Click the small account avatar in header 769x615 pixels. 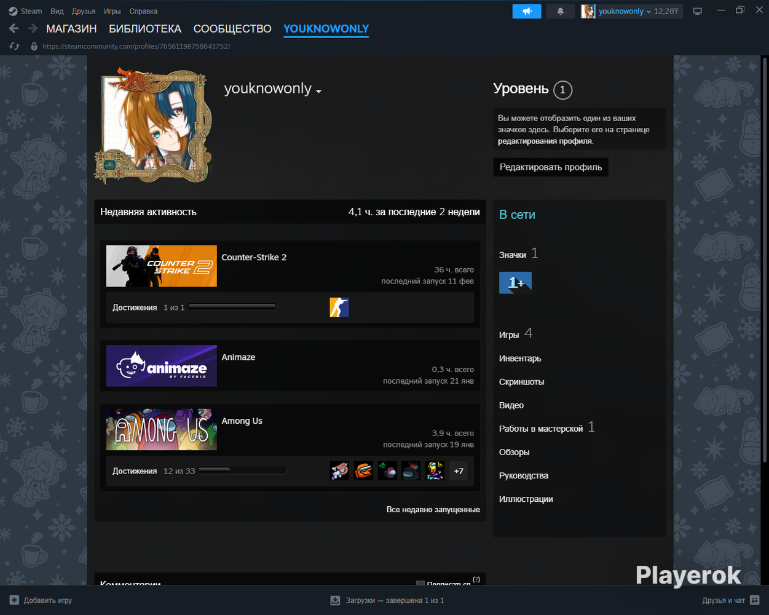pyautogui.click(x=588, y=11)
